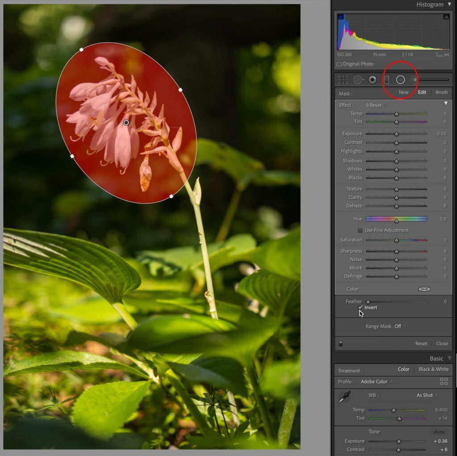Switch mask mode to New
The image size is (457, 456).
[403, 92]
